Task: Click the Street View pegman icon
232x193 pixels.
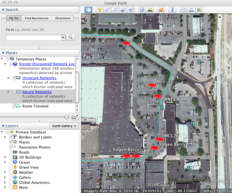Action: coord(15,167)
